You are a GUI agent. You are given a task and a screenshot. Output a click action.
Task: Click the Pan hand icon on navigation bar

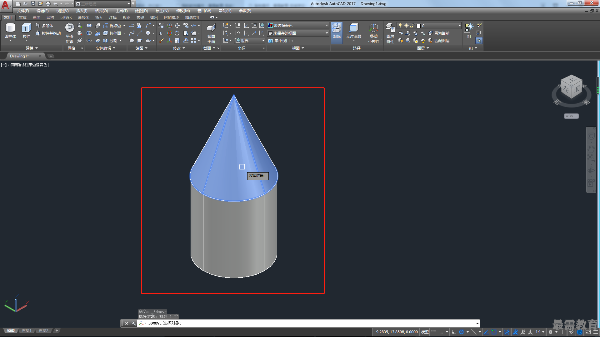pos(591,149)
